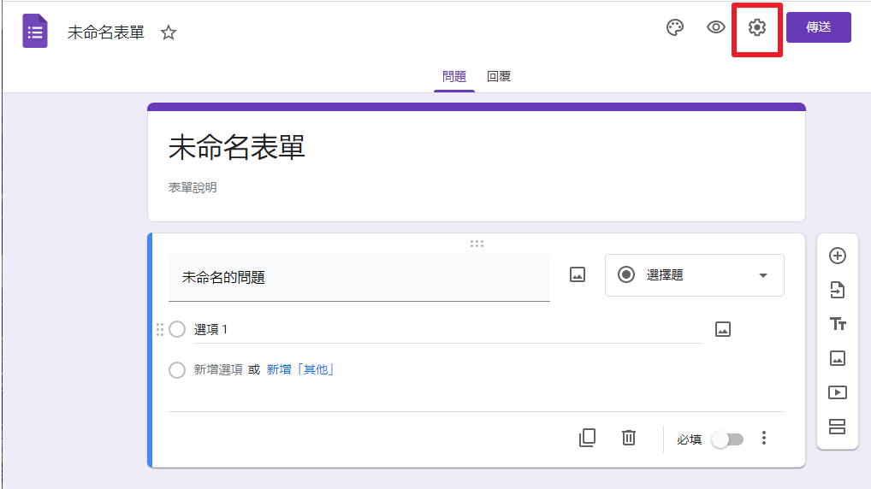Screen dimensions: 871x489
Task: Open the theme customization palette
Action: 675,27
